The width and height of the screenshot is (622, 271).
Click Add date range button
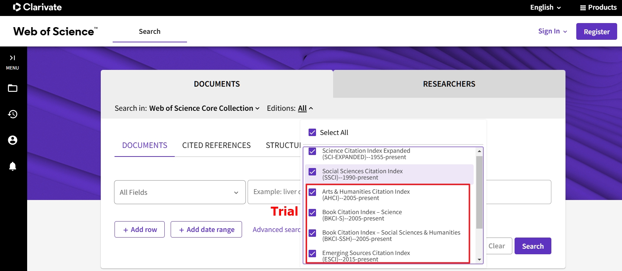pos(206,229)
